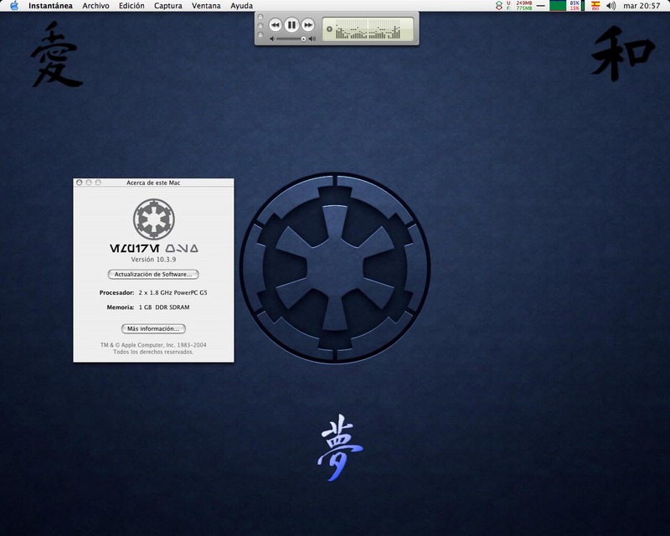Open the Instantánea application menu

click(50, 6)
